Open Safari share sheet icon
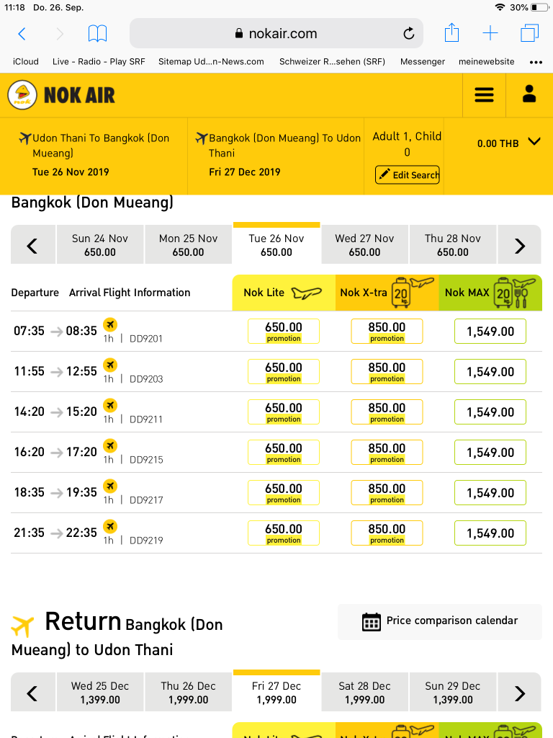This screenshot has height=738, width=553. [x=451, y=33]
